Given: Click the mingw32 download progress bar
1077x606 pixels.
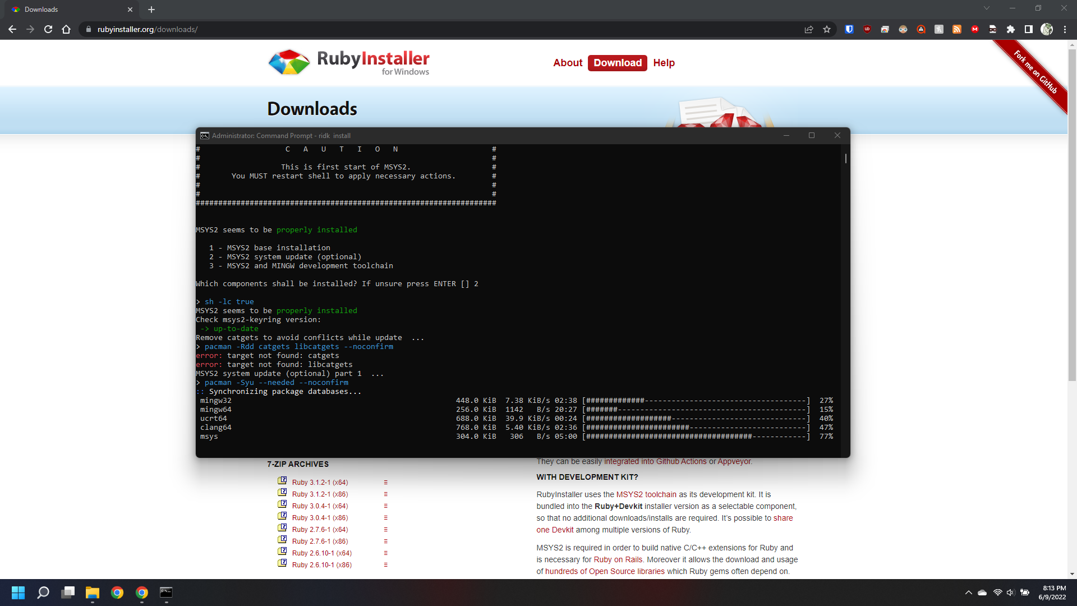Looking at the screenshot, I should (x=696, y=401).
